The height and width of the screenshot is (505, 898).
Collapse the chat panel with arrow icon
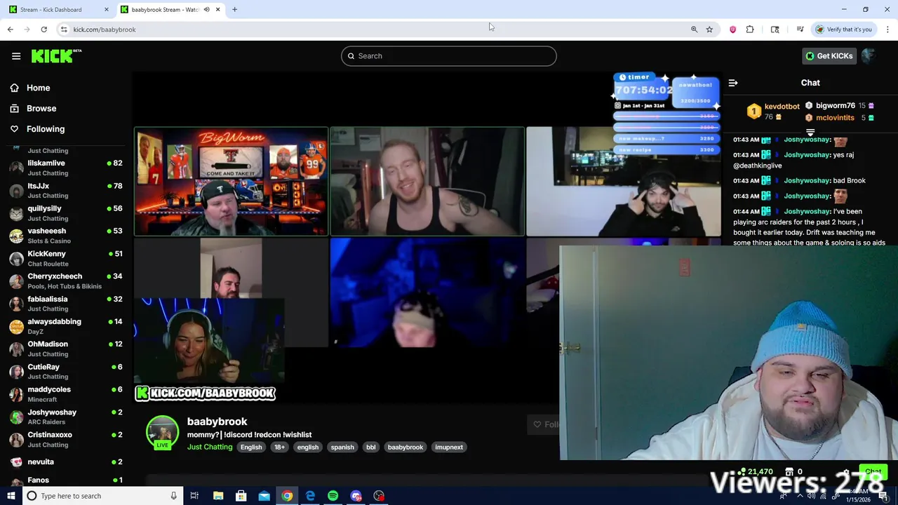(x=733, y=83)
